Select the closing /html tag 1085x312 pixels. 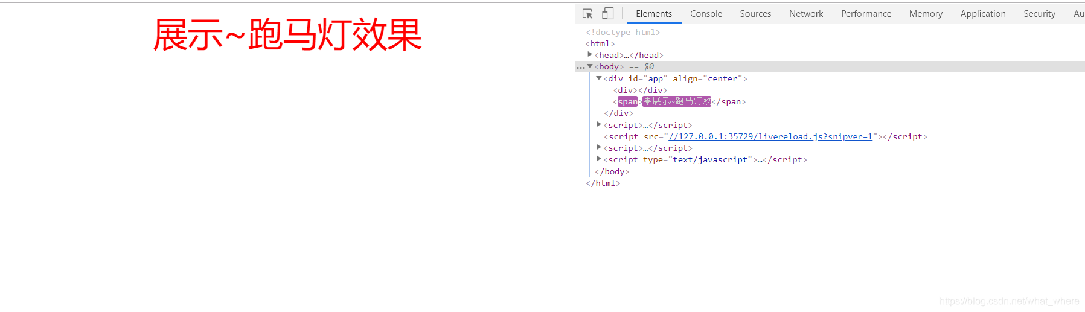[603, 183]
